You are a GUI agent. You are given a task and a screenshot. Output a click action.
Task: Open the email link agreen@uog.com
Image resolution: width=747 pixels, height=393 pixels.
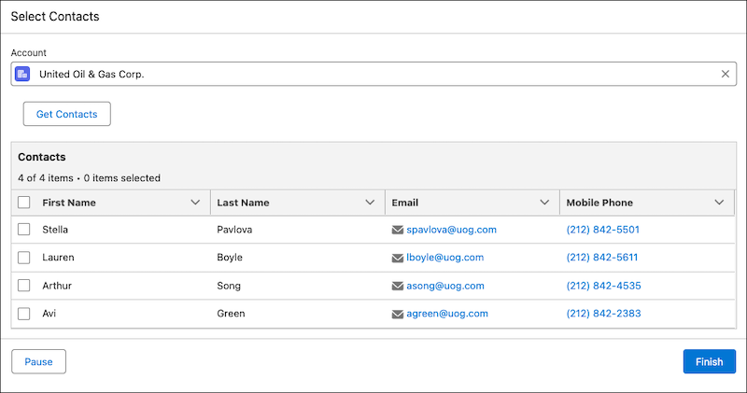(x=447, y=314)
